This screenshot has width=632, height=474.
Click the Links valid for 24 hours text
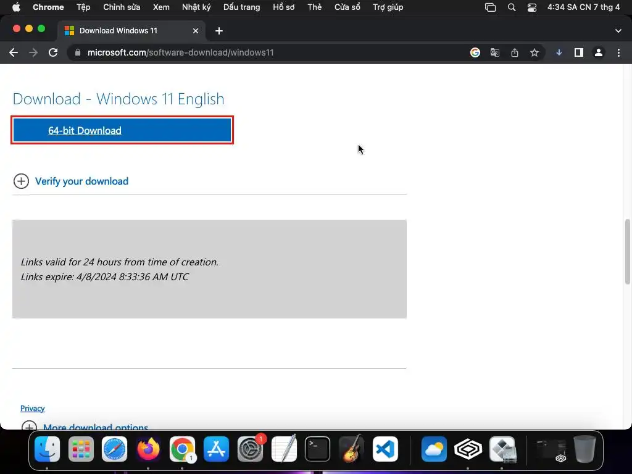(x=120, y=262)
